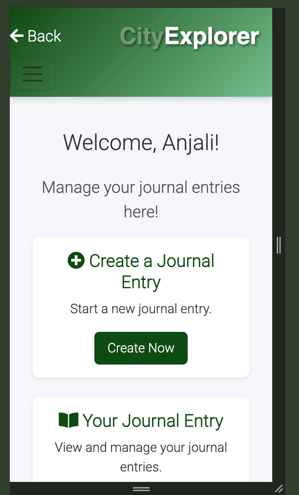Click the View and manage your journal entries text
The width and height of the screenshot is (299, 495).
click(141, 457)
